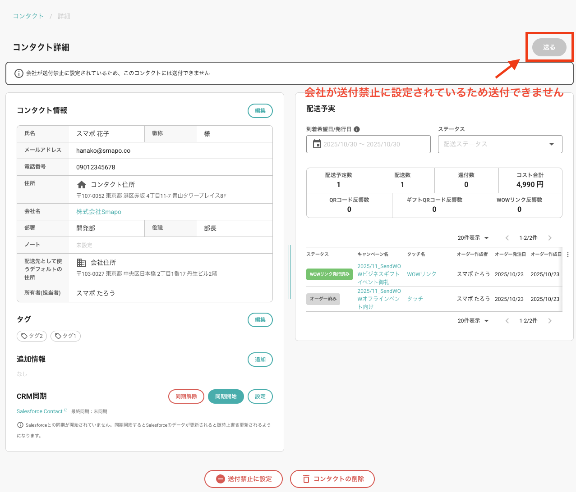This screenshot has width=576, height=492.
Task: Go to next page above the table
Action: point(550,238)
